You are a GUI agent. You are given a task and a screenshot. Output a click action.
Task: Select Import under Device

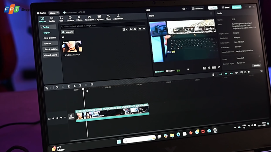[x=47, y=33]
